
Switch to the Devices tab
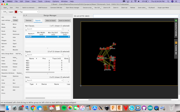pos(28,20)
